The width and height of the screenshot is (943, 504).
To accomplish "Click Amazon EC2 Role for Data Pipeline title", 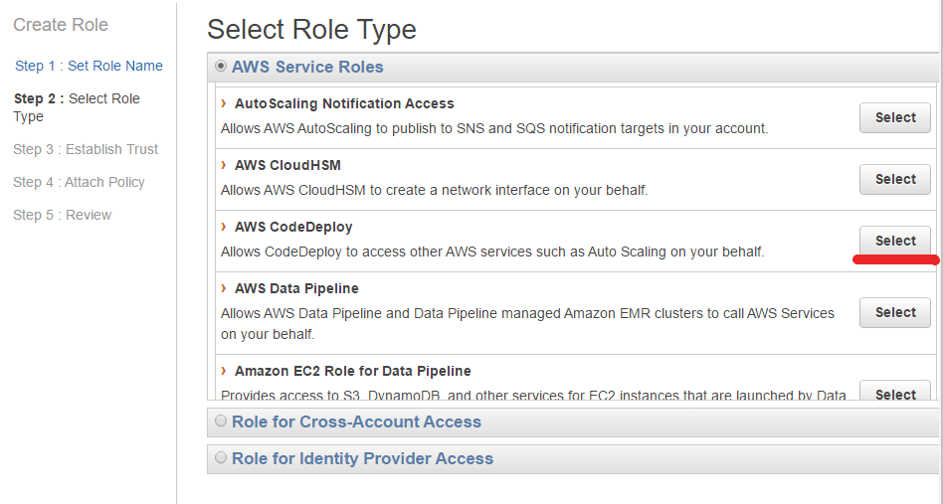I will [352, 371].
